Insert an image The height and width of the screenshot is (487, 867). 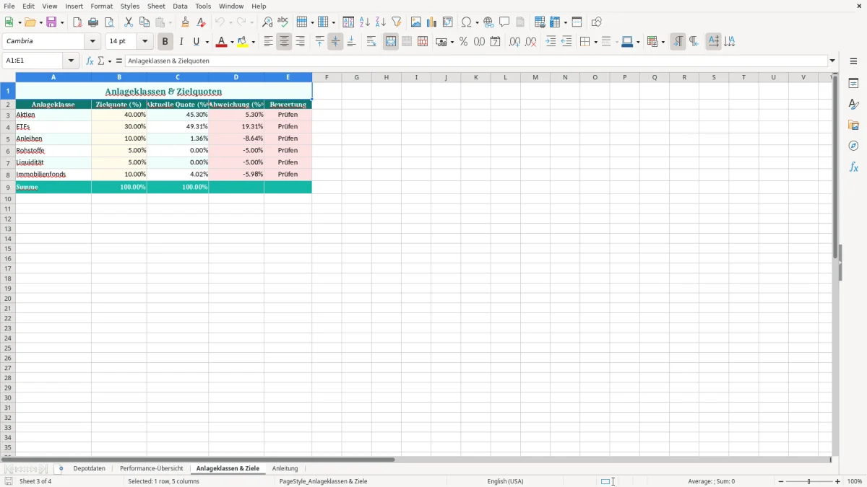pyautogui.click(x=416, y=22)
